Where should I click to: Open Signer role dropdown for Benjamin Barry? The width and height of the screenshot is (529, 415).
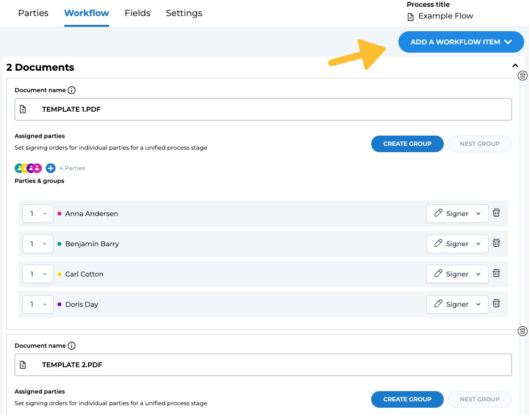pyautogui.click(x=457, y=244)
